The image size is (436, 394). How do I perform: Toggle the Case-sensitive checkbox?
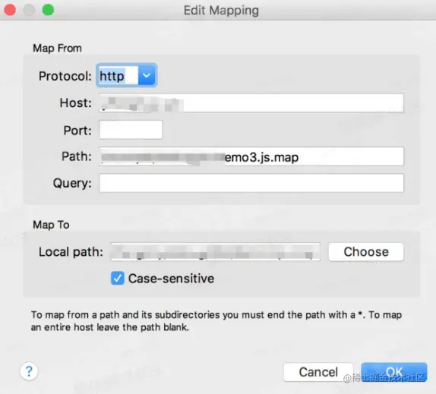pyautogui.click(x=117, y=278)
